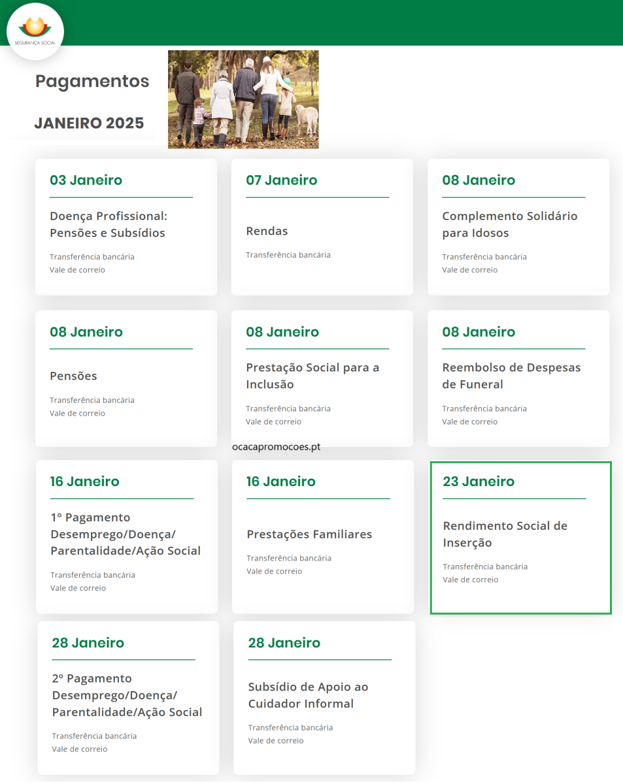Click '1º Pagamento Desemprego/Doença/Parentalidade/Ação Social' title

click(126, 534)
